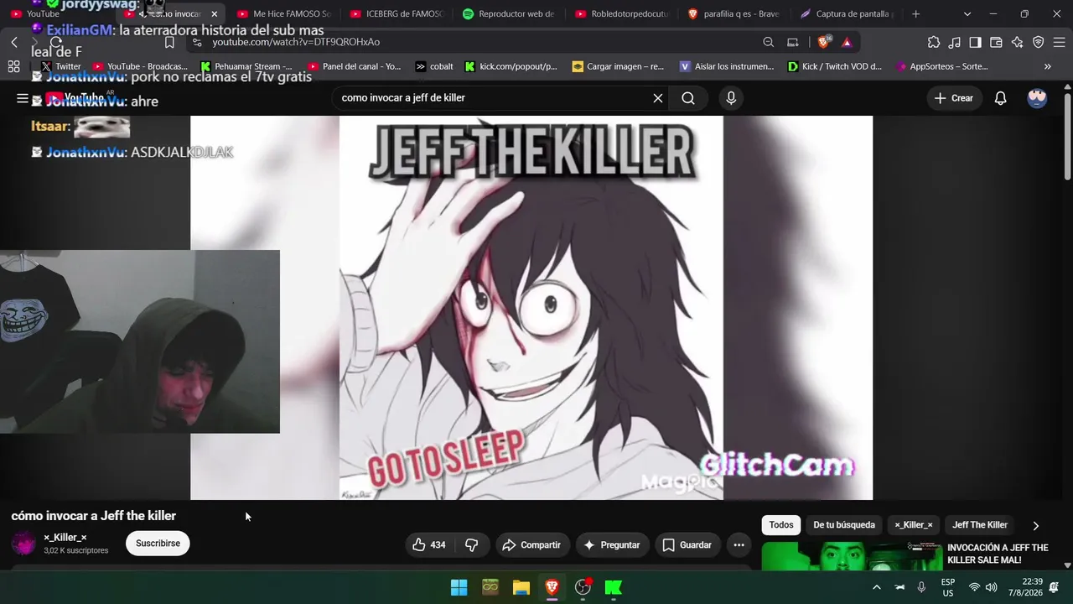Image resolution: width=1073 pixels, height=604 pixels.
Task: Switch to the ICEBERG de FAMOSOS tab
Action: click(x=397, y=14)
